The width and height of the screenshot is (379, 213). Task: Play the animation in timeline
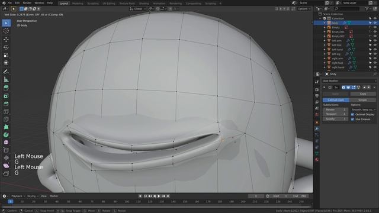point(159,196)
